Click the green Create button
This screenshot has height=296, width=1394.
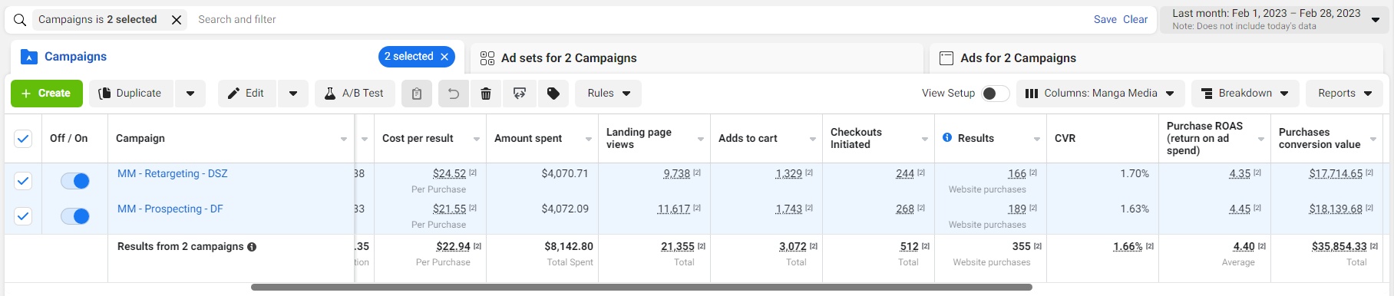coord(47,94)
